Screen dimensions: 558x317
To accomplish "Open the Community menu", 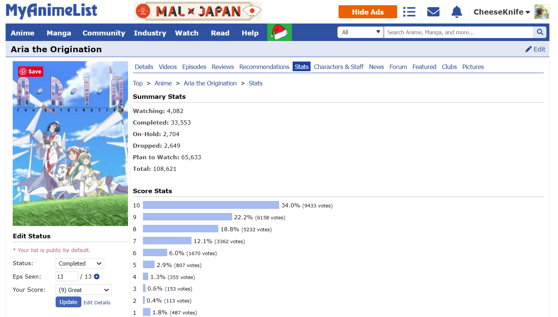I will click(x=104, y=33).
